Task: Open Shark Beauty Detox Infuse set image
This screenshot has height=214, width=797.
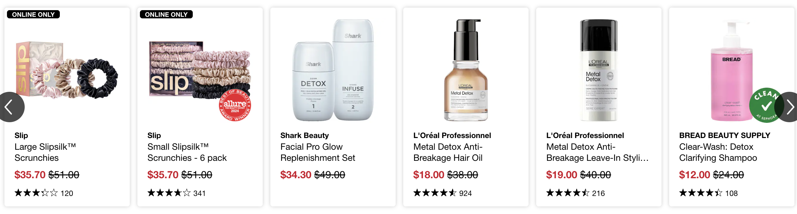Action: (x=333, y=70)
